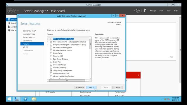187x105 pixels.
Task: Show hidden system tray icons arrow
Action: pos(162,99)
